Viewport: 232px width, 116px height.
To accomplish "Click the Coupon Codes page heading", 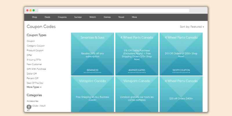I will coord(41,27).
